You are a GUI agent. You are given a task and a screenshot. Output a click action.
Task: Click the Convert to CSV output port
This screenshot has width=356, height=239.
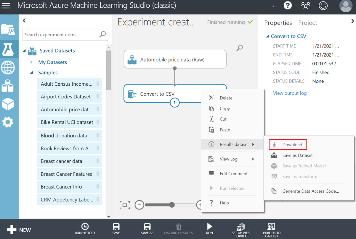point(175,103)
